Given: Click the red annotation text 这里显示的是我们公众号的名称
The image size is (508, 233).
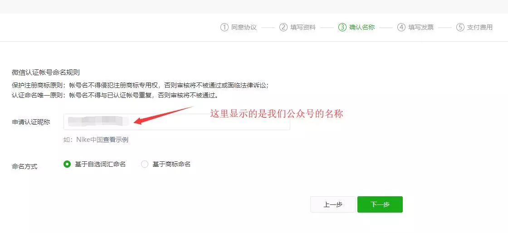Looking at the screenshot, I should [x=277, y=114].
